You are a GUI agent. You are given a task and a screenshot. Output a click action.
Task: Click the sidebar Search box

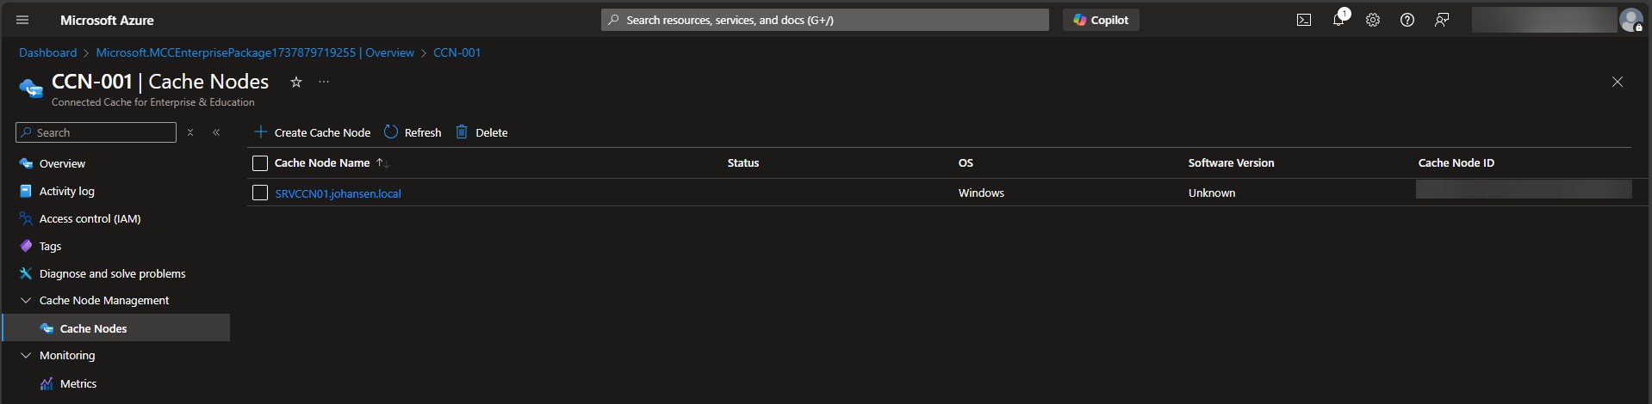[x=96, y=132]
